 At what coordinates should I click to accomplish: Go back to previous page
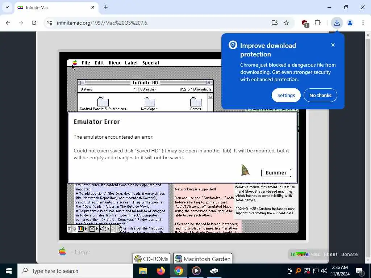(8, 23)
